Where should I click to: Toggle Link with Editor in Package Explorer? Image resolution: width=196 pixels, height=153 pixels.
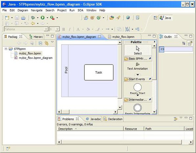tap(46, 43)
